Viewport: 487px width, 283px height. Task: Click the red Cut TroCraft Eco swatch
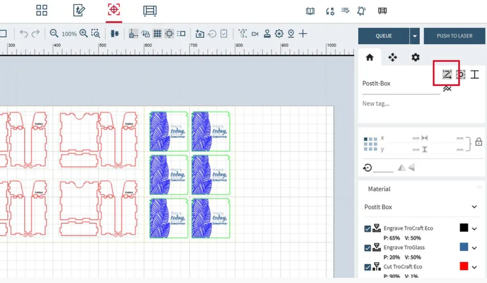pyautogui.click(x=464, y=266)
